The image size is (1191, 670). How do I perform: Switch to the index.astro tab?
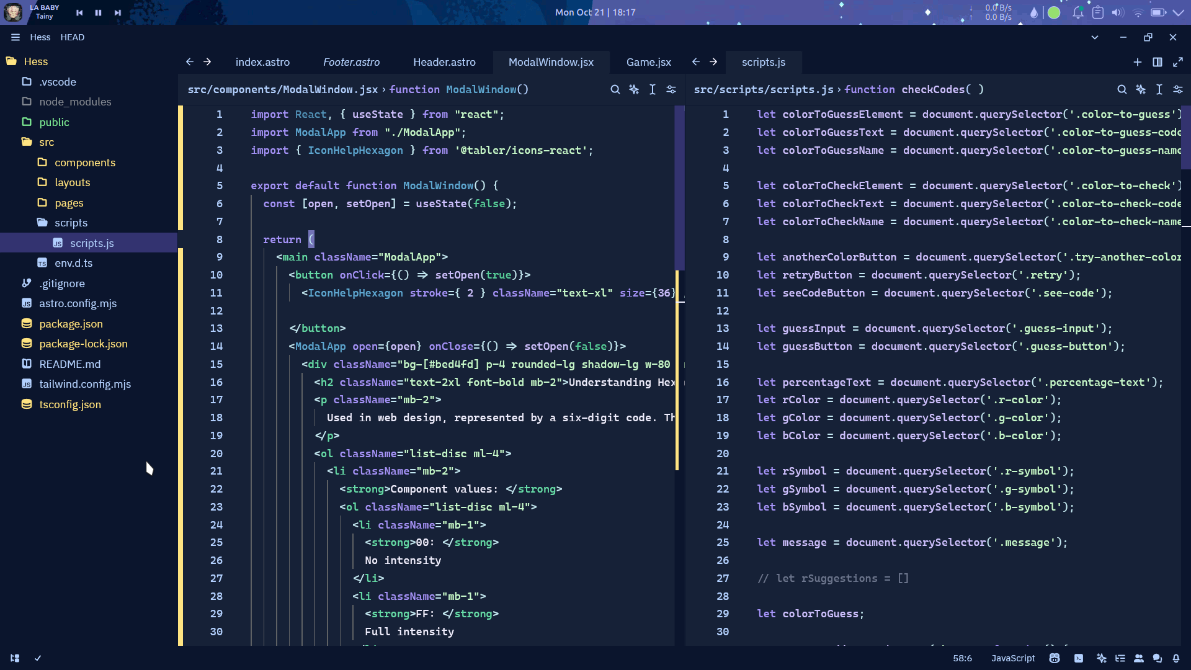point(262,62)
